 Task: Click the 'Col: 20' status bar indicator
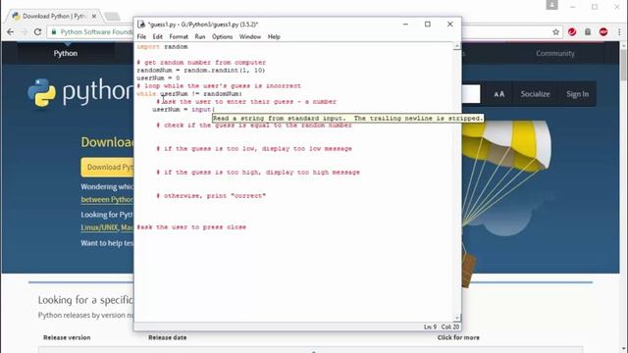450,327
